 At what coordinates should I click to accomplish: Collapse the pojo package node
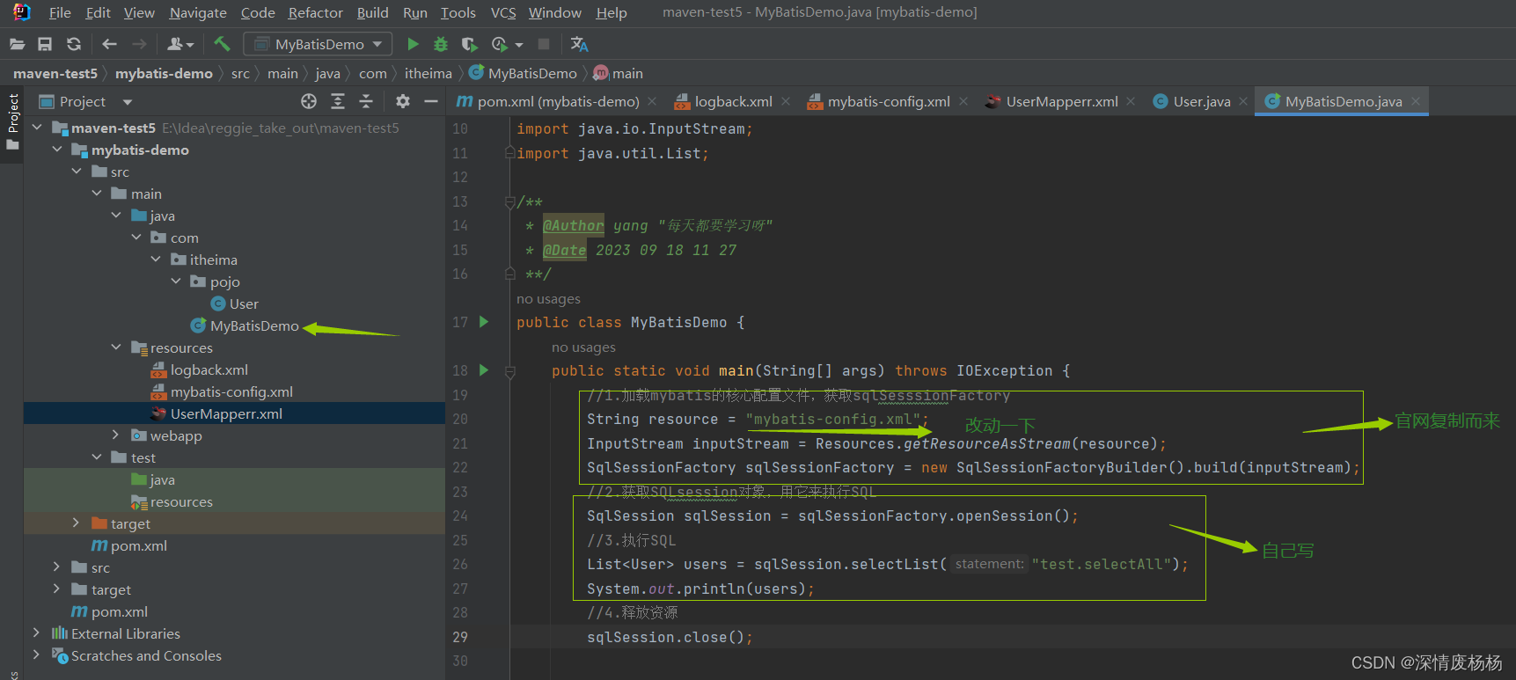(176, 282)
